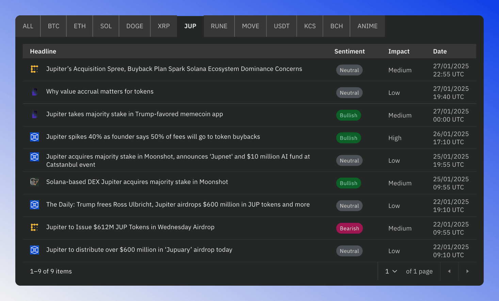Click Neutral tag on The Daily row

coord(349,206)
